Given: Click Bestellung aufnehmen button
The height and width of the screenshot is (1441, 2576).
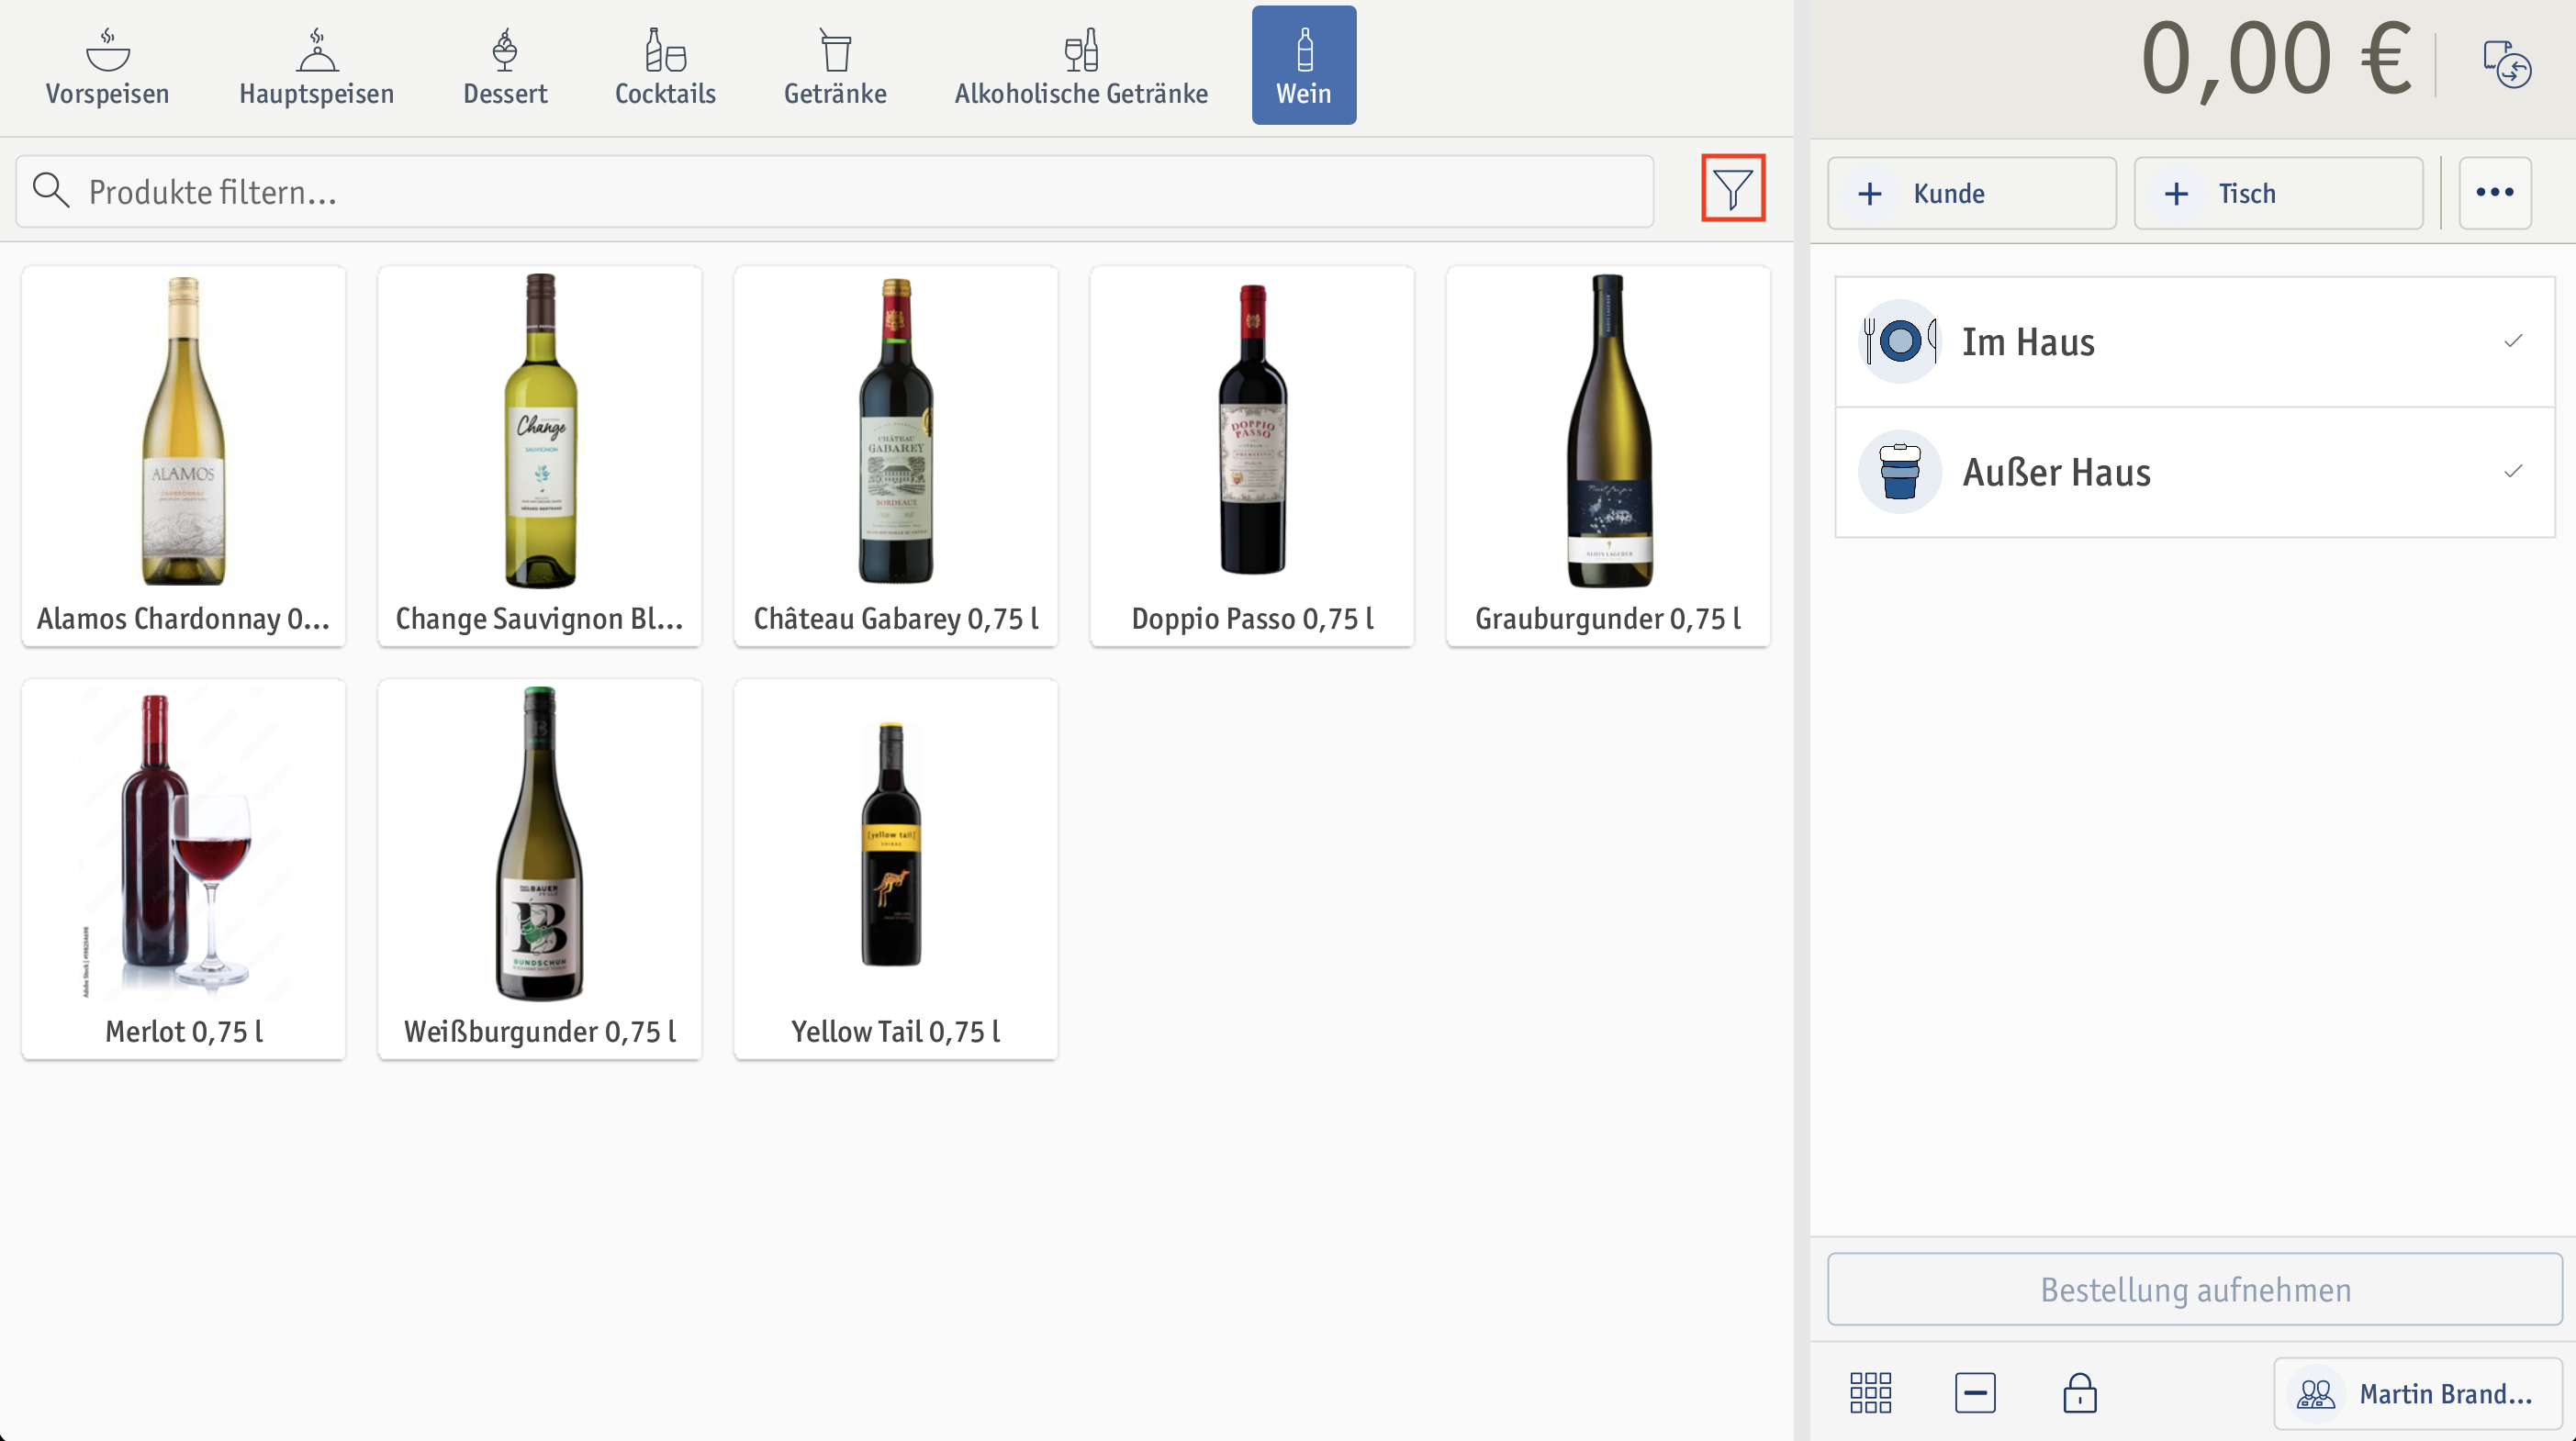Looking at the screenshot, I should tap(2195, 1289).
